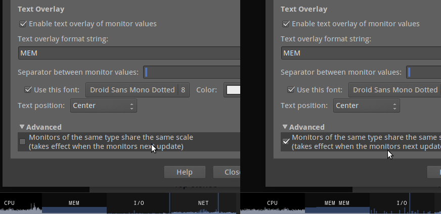
Task: Click the monitor labeled MEM MEM
Action: click(x=337, y=203)
